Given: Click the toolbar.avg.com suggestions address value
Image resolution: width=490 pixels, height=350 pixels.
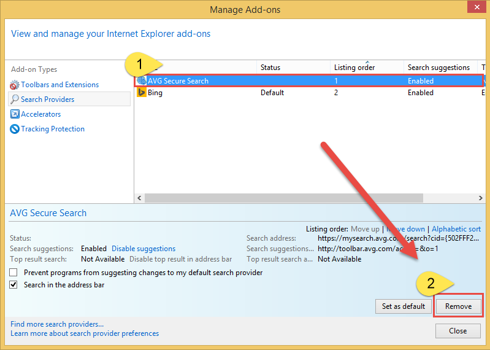Looking at the screenshot, I should 378,249.
